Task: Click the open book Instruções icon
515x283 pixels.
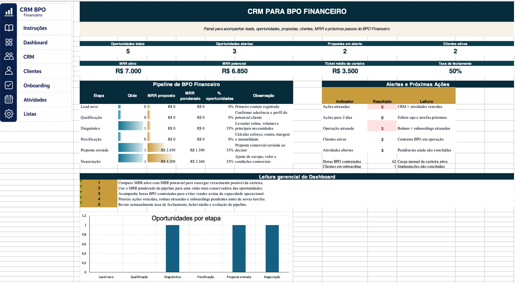Action: pyautogui.click(x=9, y=28)
